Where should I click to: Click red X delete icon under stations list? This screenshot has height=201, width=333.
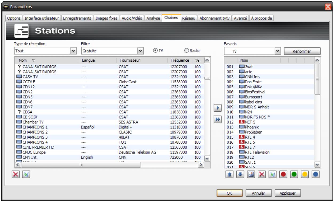click(x=15, y=174)
